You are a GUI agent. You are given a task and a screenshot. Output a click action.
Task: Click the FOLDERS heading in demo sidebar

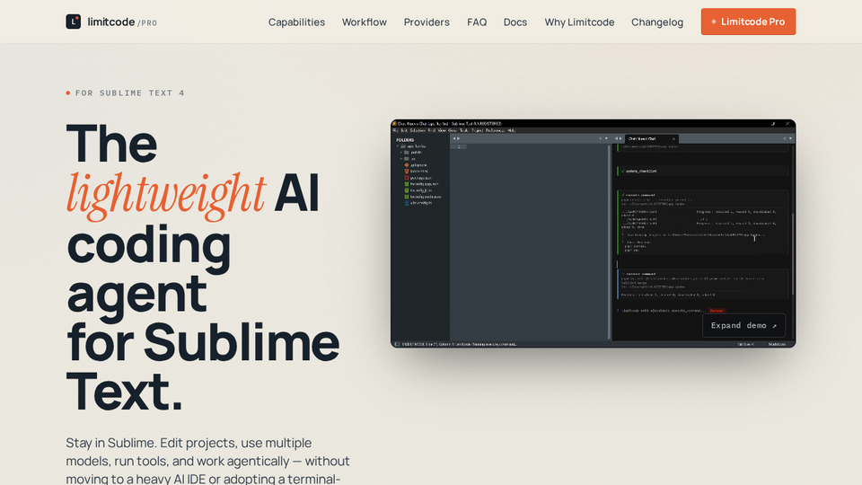[x=405, y=140]
